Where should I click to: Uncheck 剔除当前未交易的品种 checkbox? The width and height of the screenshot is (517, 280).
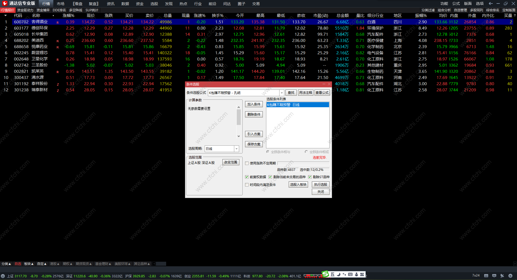coord(270,177)
